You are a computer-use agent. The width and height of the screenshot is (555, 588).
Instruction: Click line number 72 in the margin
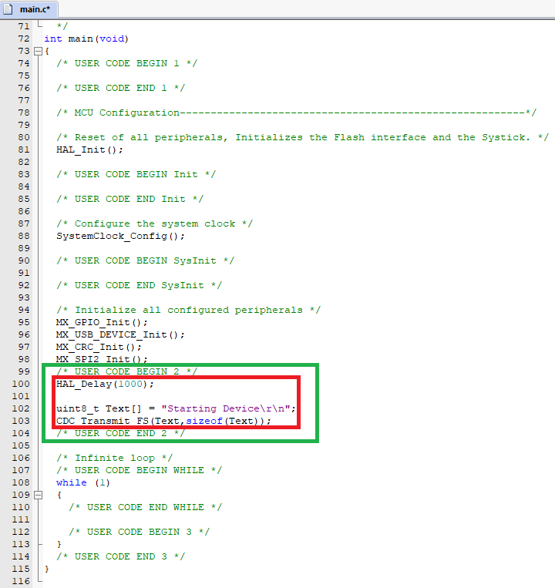(x=21, y=39)
